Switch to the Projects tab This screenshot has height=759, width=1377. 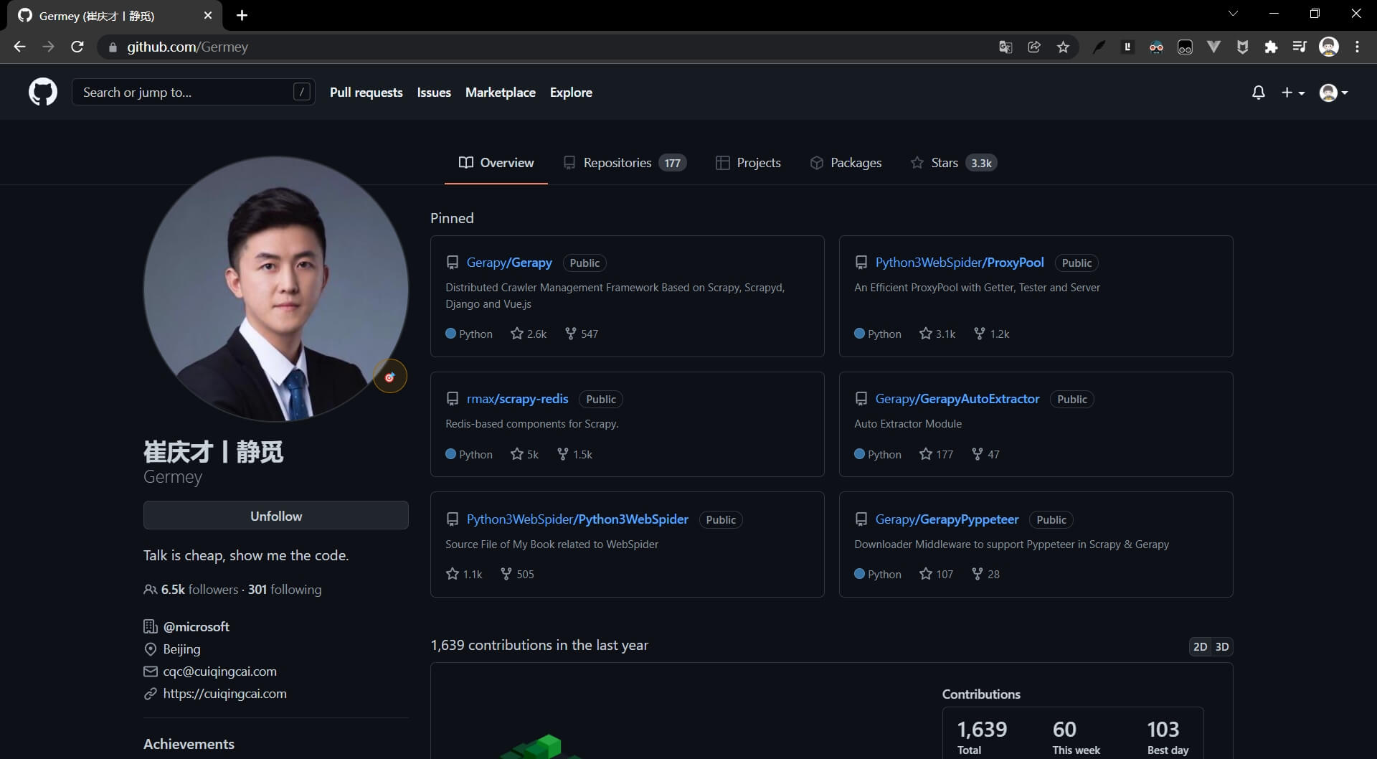(748, 163)
